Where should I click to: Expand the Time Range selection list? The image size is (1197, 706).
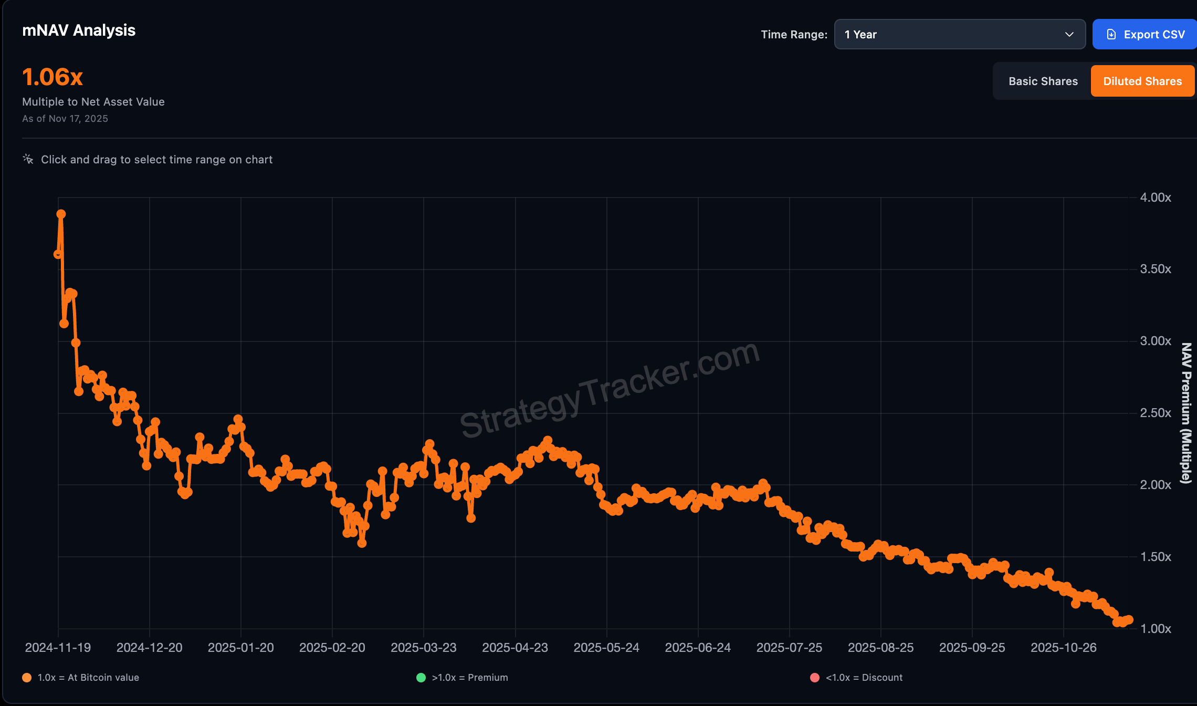pyautogui.click(x=960, y=34)
